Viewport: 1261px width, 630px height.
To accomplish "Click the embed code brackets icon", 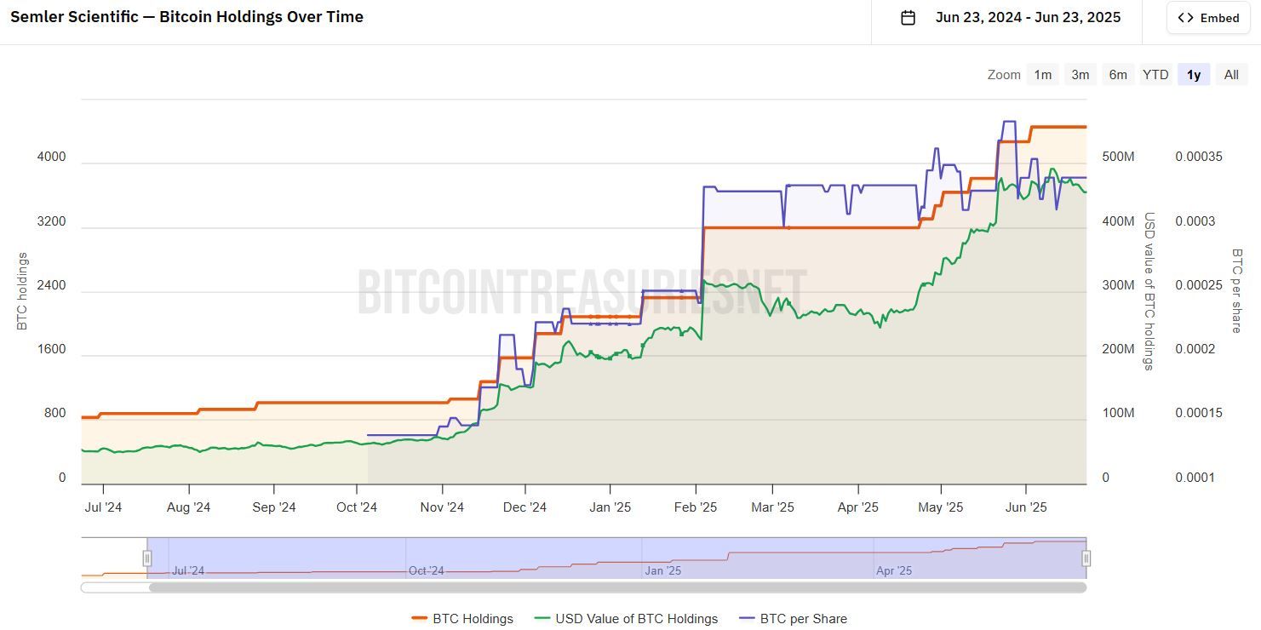I will click(1186, 18).
